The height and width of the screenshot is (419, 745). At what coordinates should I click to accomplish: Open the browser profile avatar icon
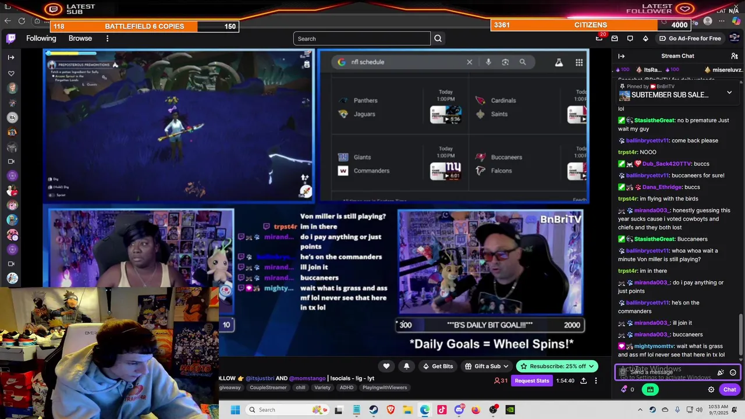[708, 21]
